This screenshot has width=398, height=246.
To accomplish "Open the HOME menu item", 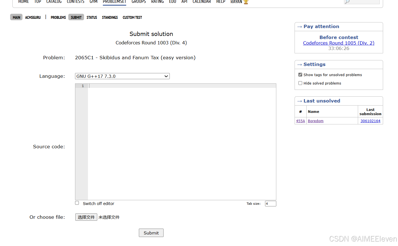I will (24, 2).
